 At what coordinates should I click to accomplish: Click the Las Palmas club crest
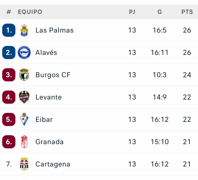point(24,30)
